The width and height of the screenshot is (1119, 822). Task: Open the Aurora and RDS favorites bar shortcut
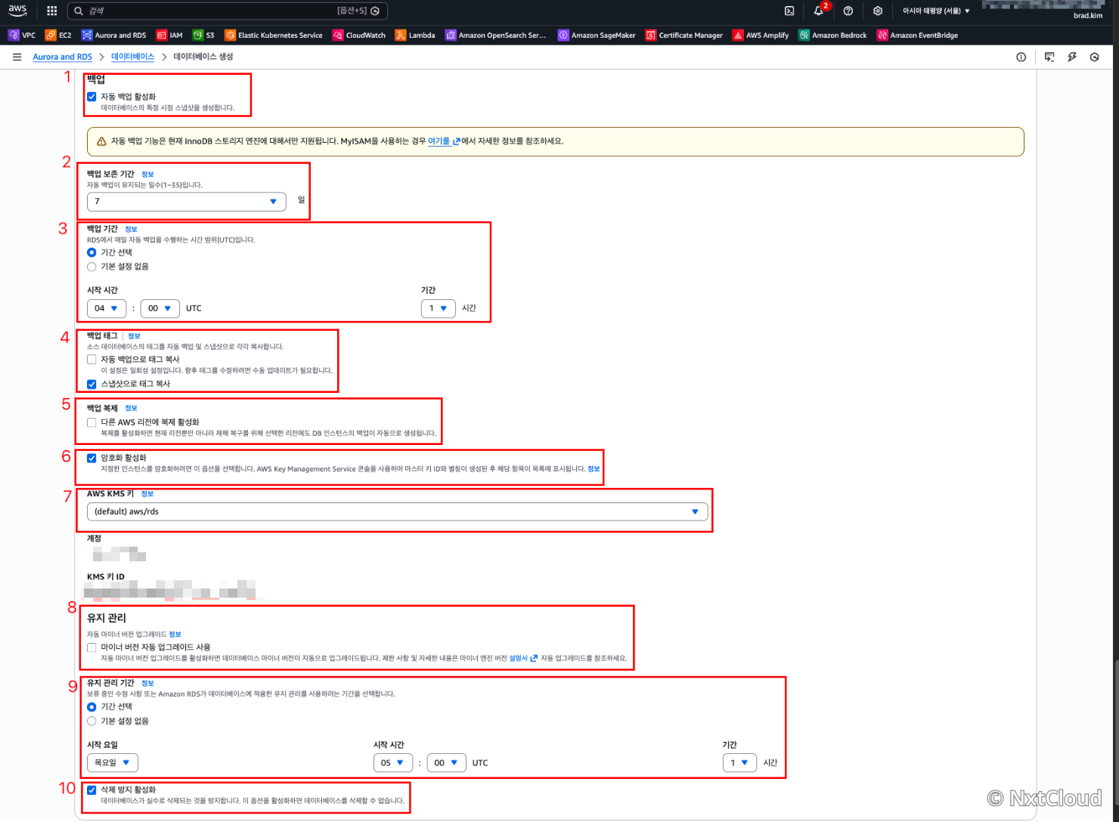click(x=114, y=35)
